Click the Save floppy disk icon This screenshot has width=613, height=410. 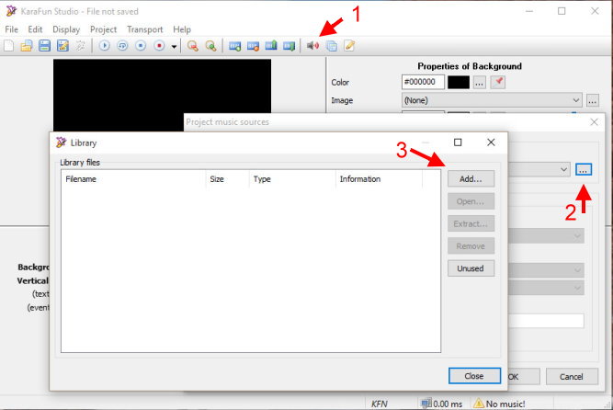click(x=44, y=45)
